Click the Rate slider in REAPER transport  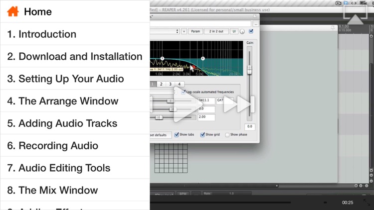pos(226,194)
